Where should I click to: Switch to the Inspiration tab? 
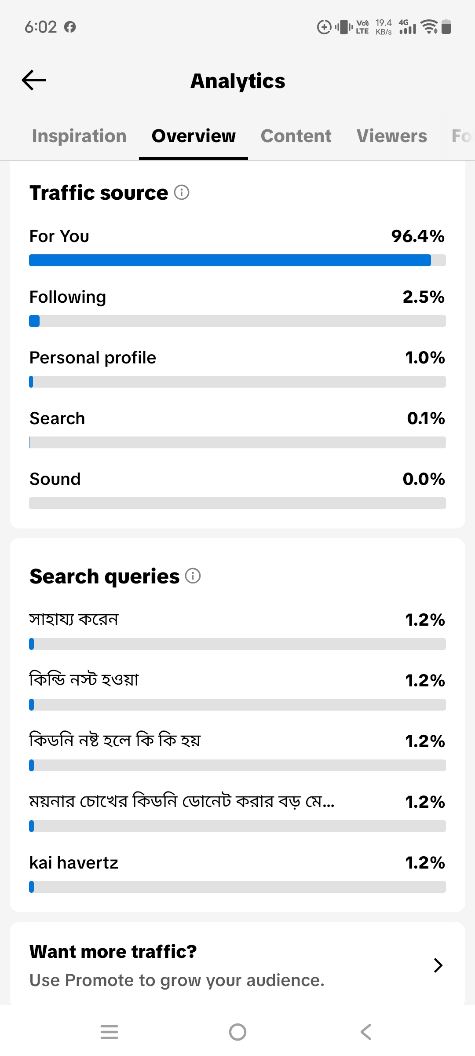coord(79,136)
